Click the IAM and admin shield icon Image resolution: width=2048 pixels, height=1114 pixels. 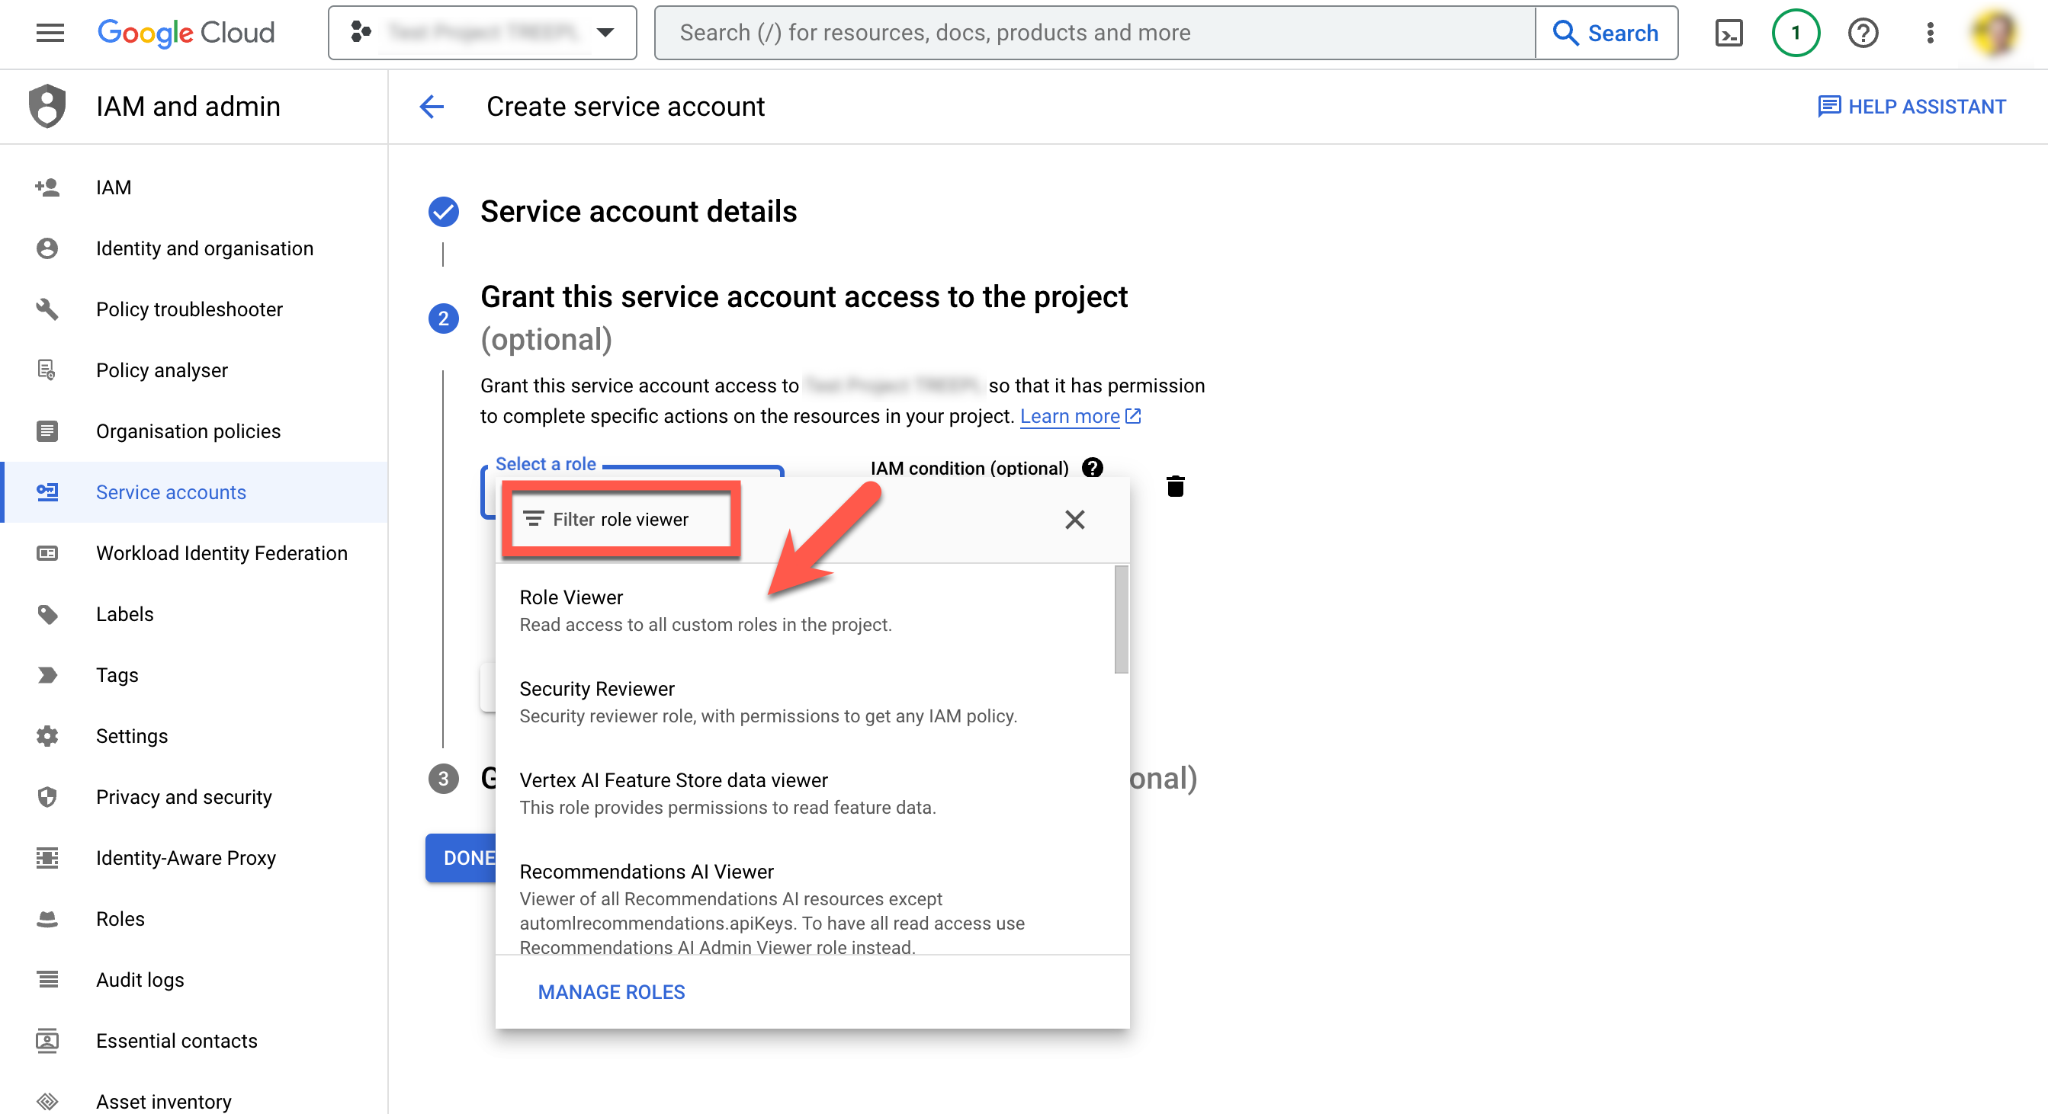[48, 106]
